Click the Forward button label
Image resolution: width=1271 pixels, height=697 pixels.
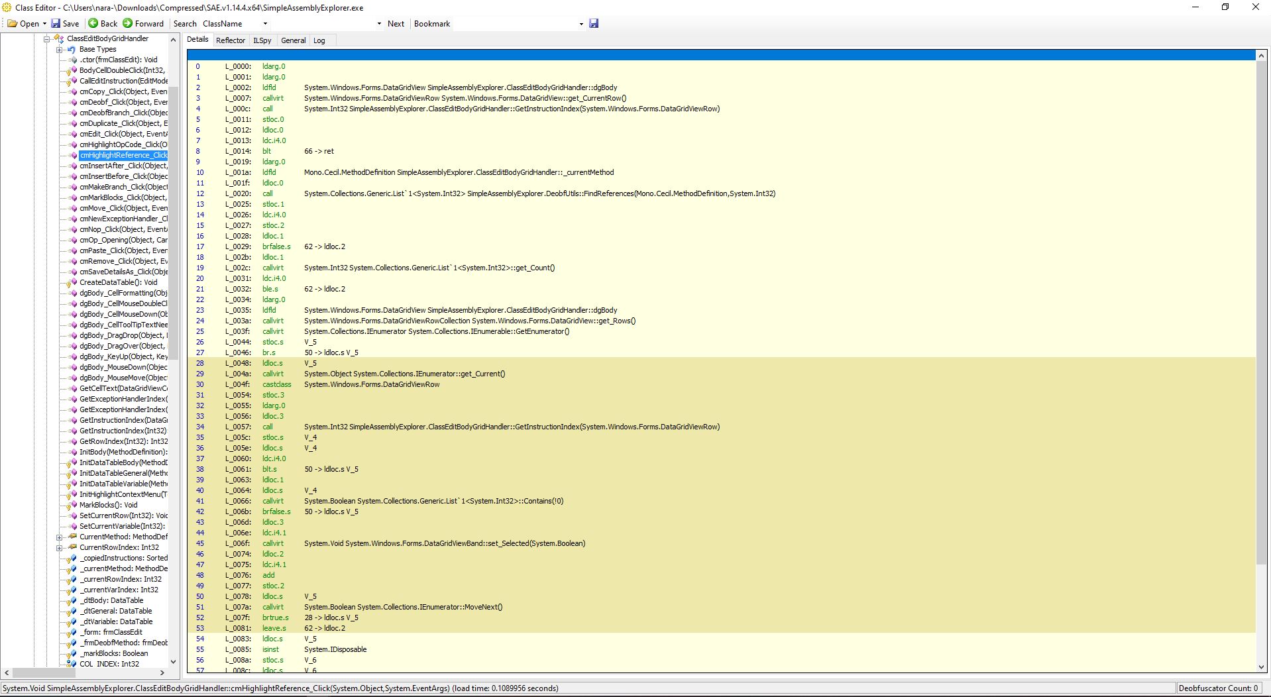pyautogui.click(x=149, y=23)
